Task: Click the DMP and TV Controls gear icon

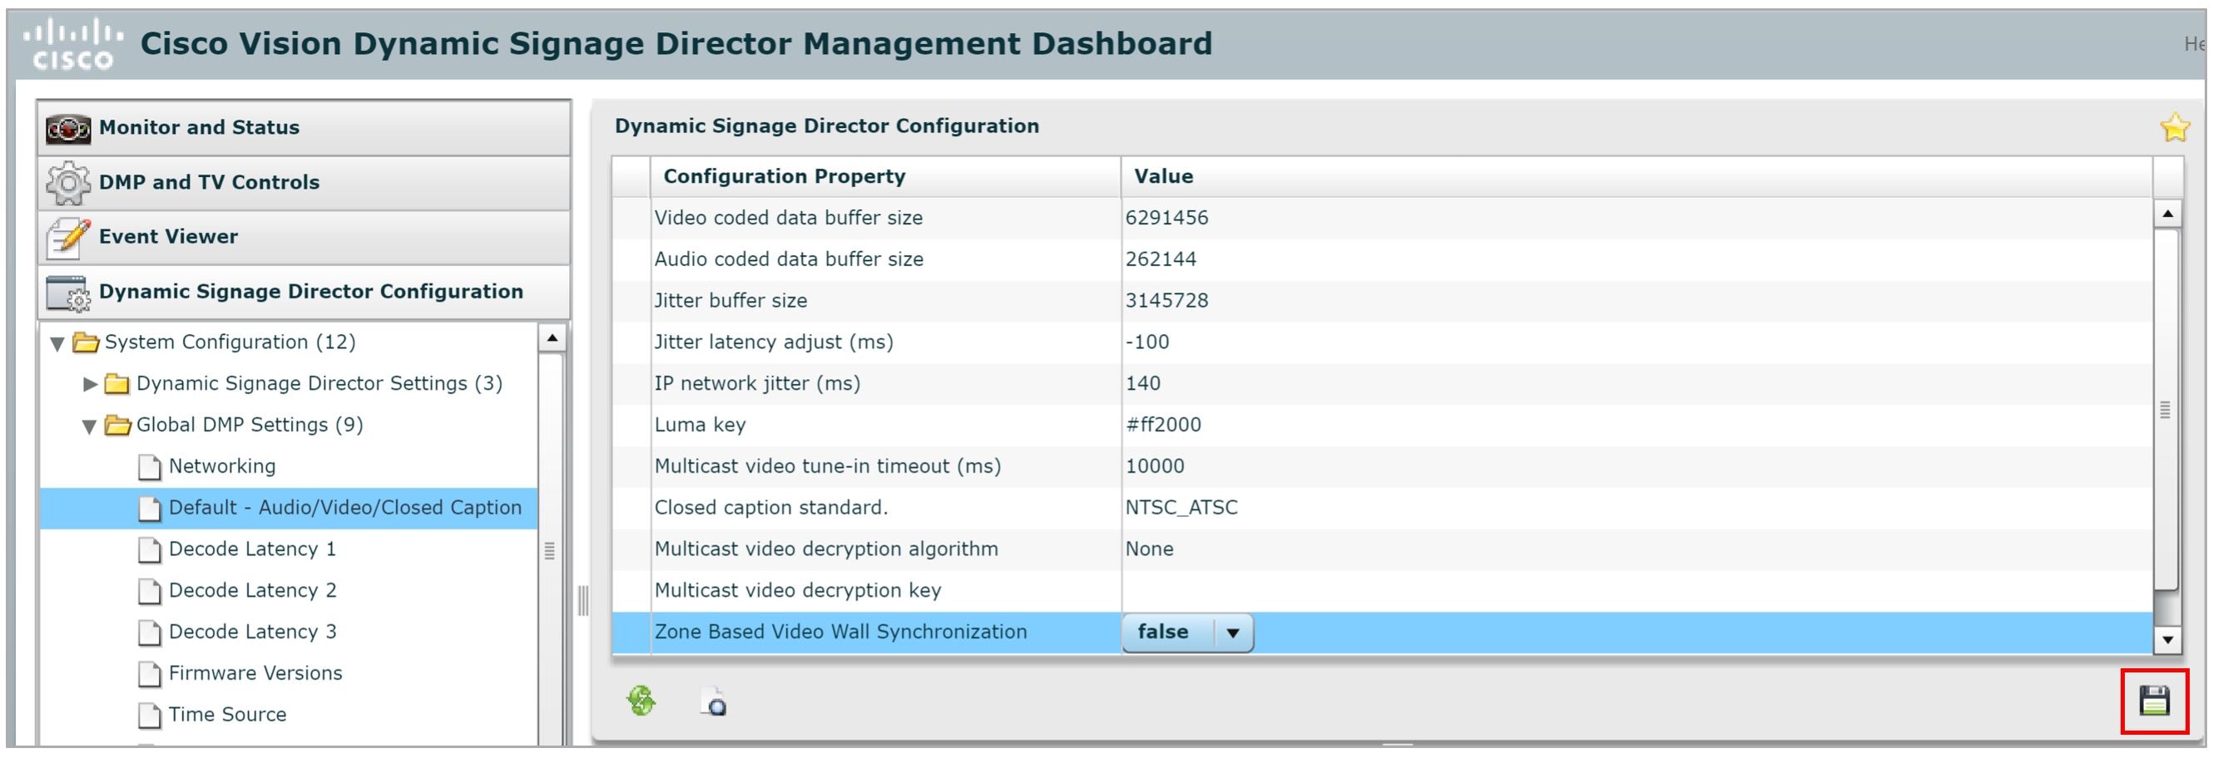Action: coord(69,183)
